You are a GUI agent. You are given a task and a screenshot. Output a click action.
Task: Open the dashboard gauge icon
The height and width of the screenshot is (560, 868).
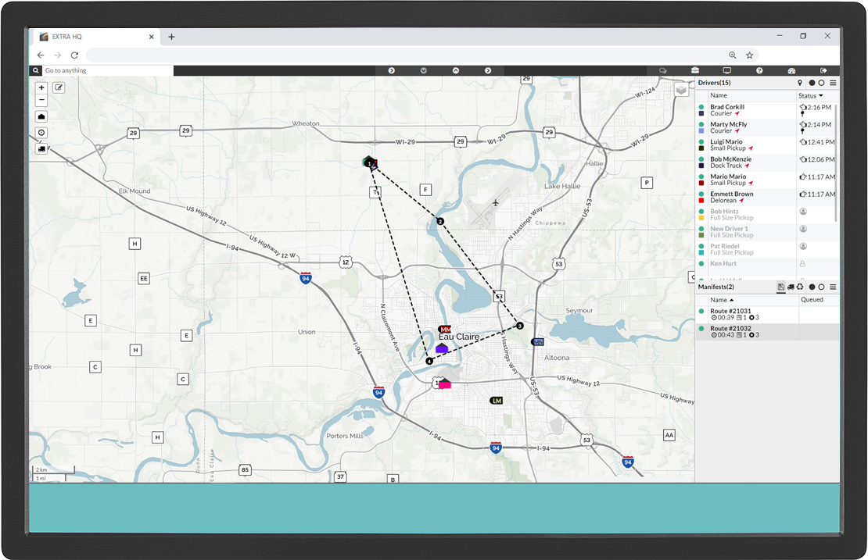791,71
